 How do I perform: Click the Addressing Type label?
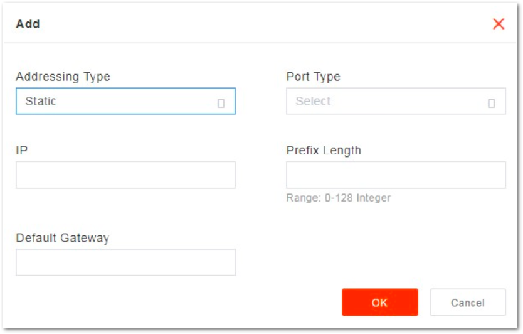tap(63, 77)
